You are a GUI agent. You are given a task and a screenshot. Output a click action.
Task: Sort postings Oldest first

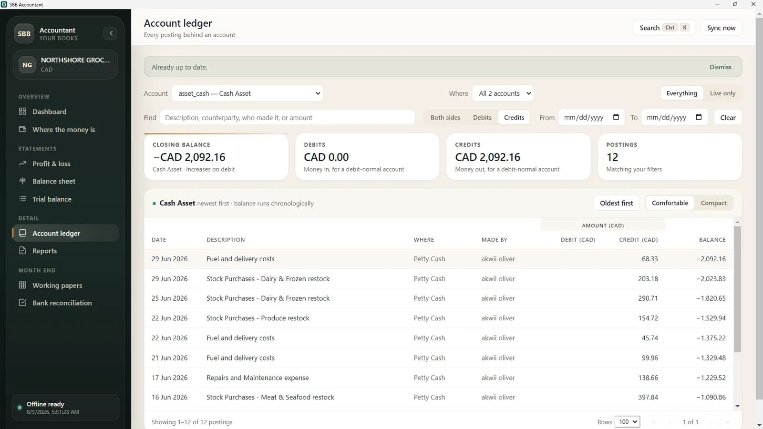[616, 203]
